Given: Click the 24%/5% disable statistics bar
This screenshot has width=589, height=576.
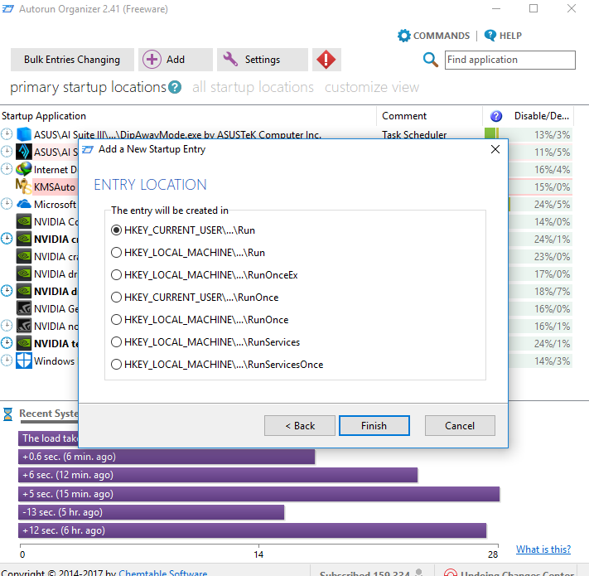Looking at the screenshot, I should tap(541, 205).
